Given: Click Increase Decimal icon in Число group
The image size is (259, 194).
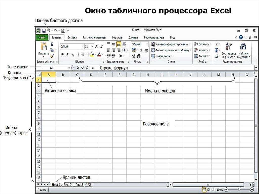Looking at the screenshot, I should (x=134, y=56).
